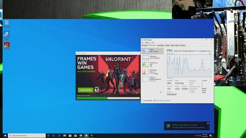Screen dimensions: 246x138
Task: Click the Windows Start button
Action: click(x=5, y=135)
